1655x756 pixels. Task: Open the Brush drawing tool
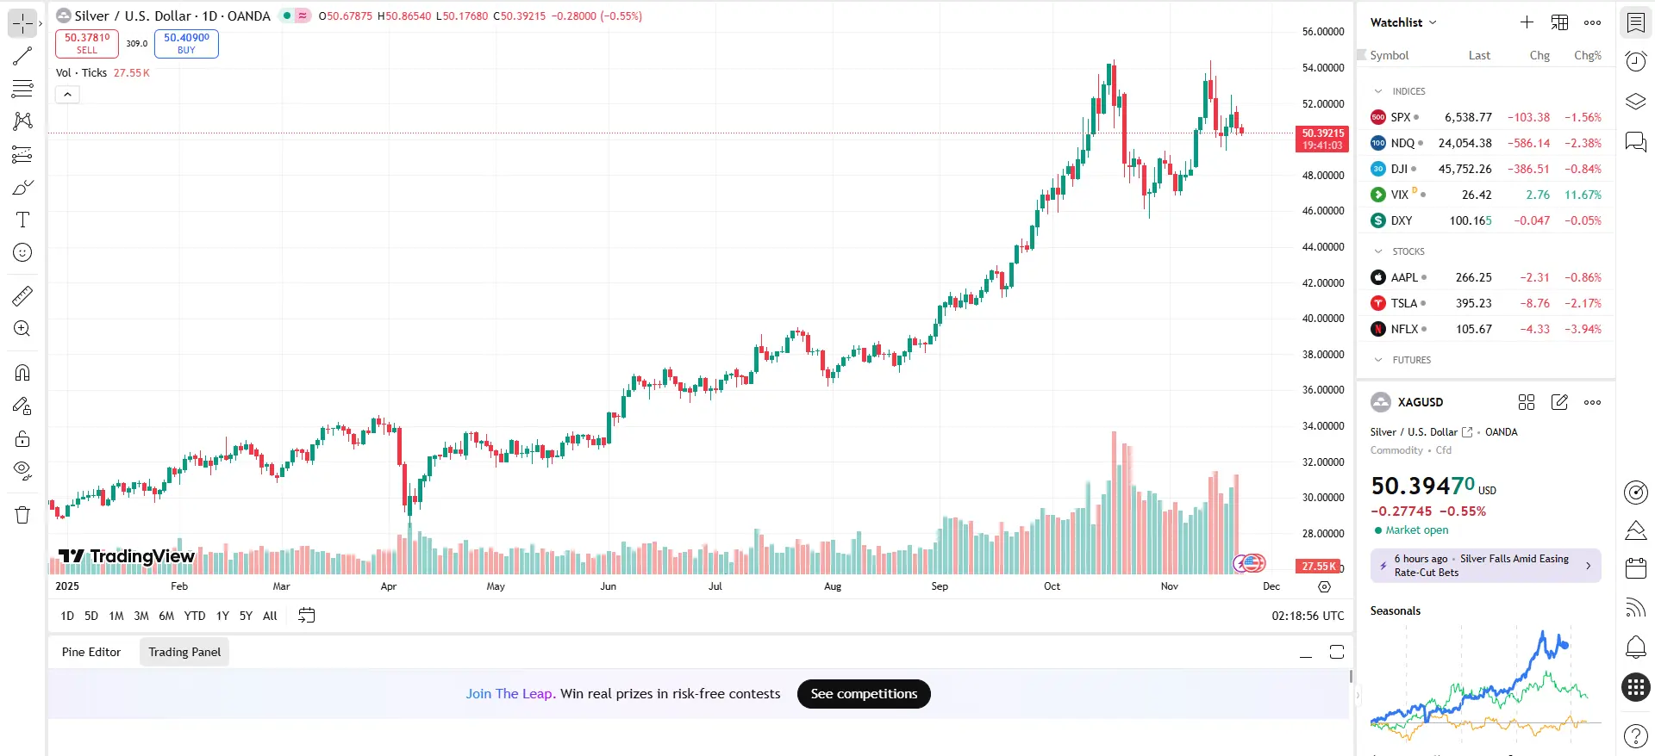pos(22,187)
